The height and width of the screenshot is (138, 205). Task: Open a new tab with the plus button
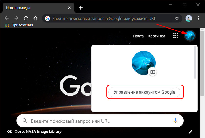(x=81, y=8)
